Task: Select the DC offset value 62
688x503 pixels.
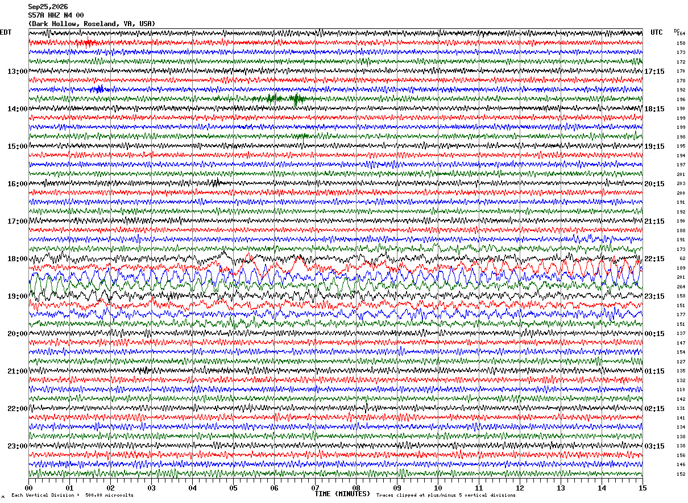Action: pyautogui.click(x=682, y=258)
